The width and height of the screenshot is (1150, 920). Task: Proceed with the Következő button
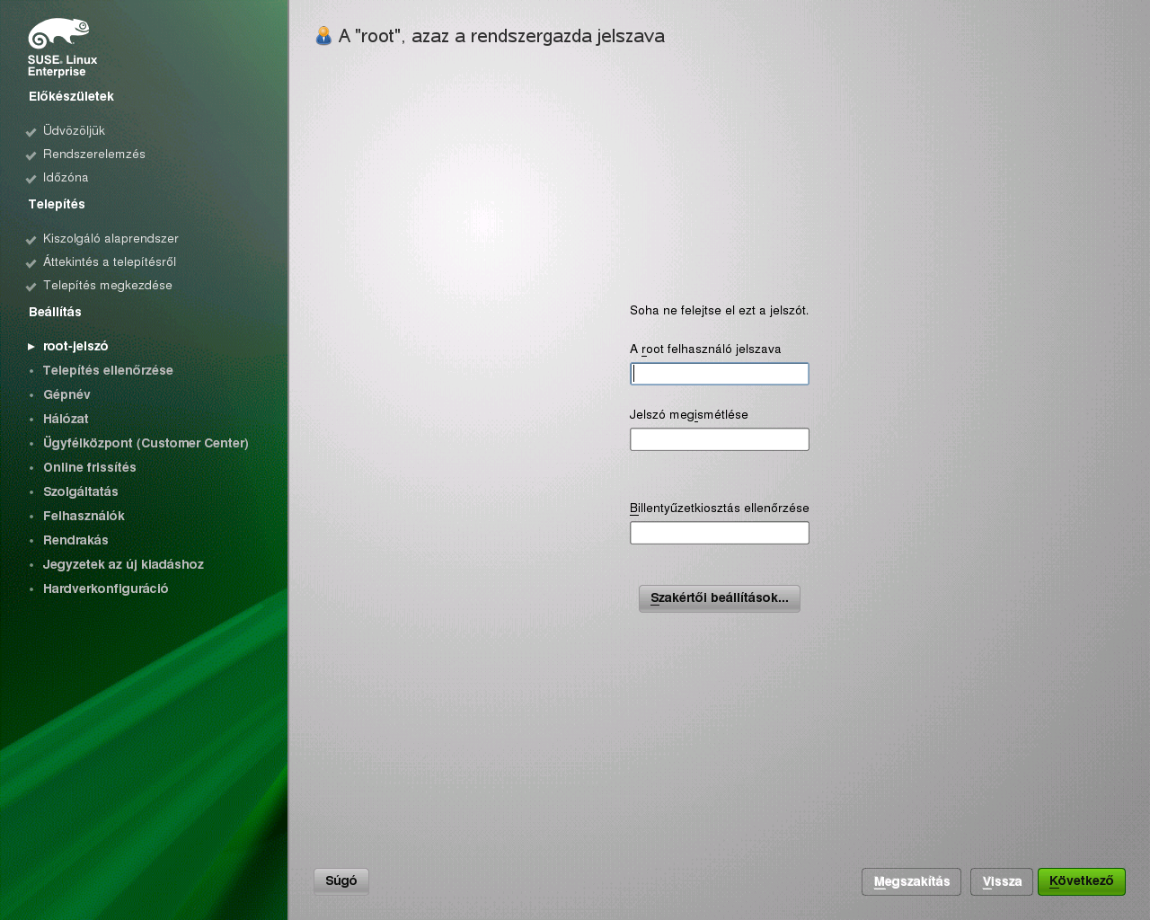pyautogui.click(x=1082, y=881)
